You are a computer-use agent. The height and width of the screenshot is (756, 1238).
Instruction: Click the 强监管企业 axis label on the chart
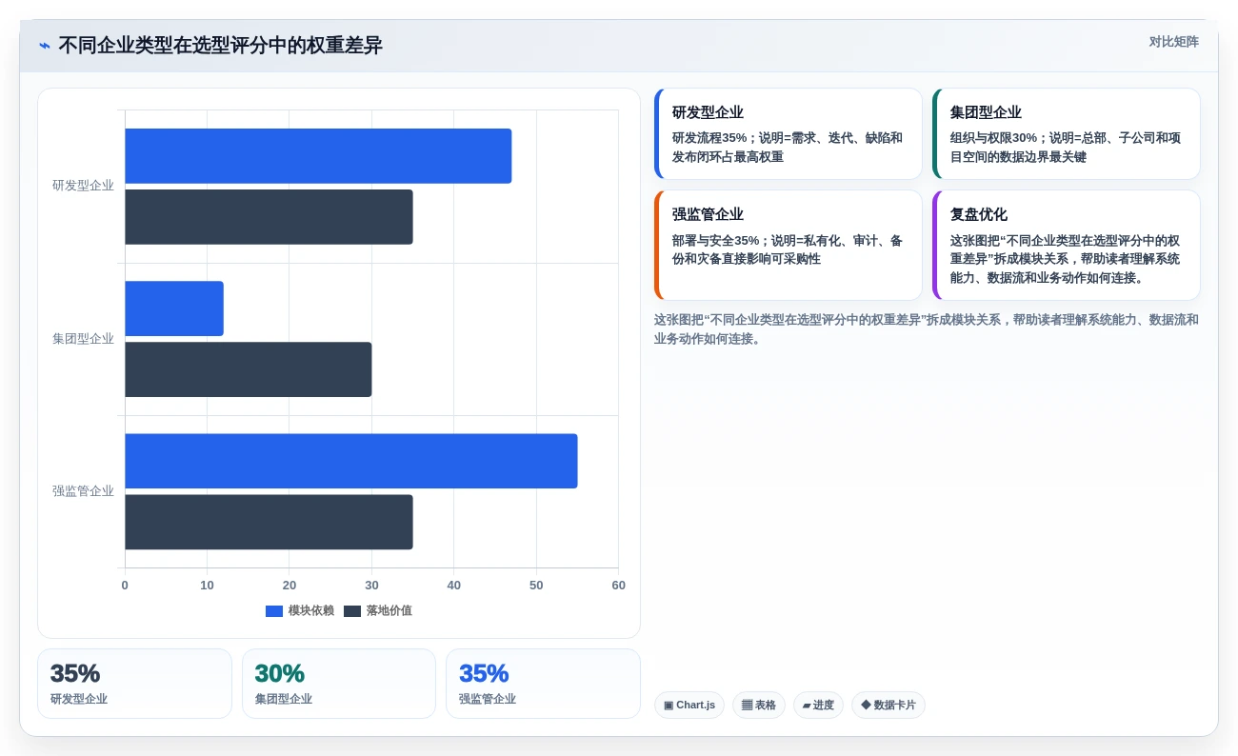point(83,491)
